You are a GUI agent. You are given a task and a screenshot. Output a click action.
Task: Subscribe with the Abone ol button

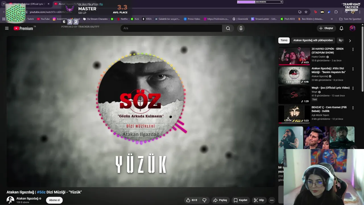[54, 200]
